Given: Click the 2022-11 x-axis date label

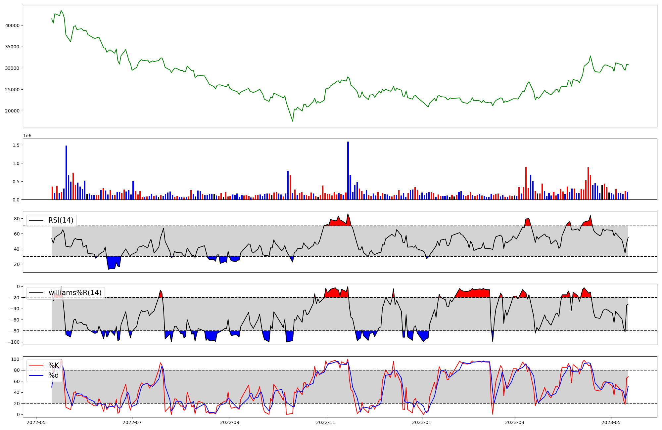Looking at the screenshot, I should point(326,422).
